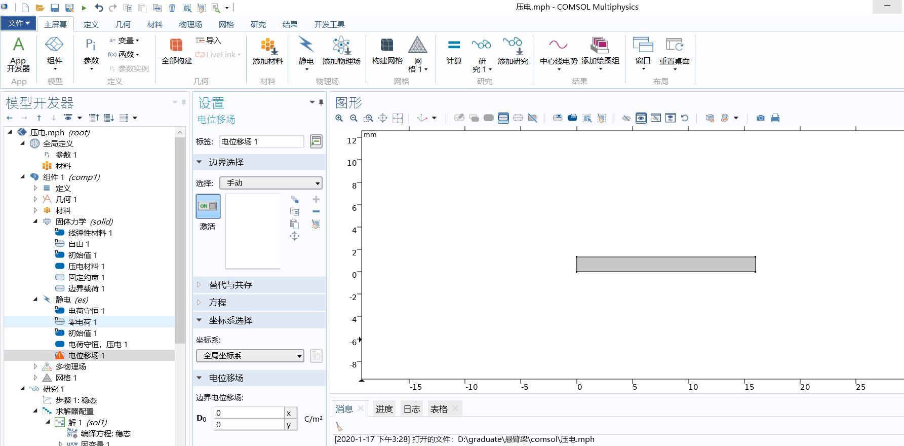This screenshot has height=446, width=904.
Task: Click the D0 x-component input field
Action: pyautogui.click(x=248, y=413)
